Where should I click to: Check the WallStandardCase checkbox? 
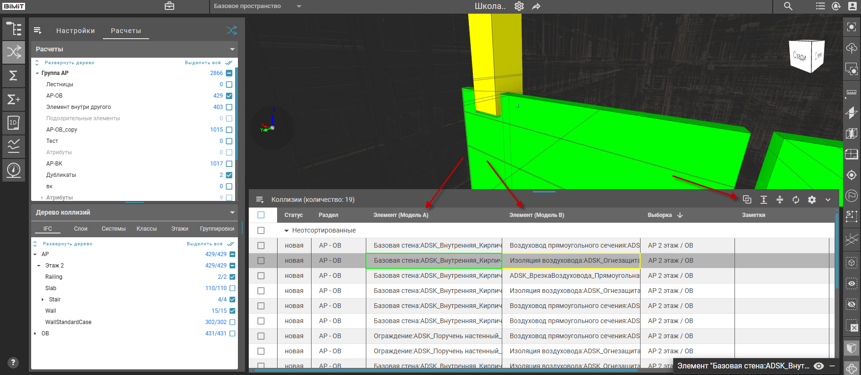point(232,322)
